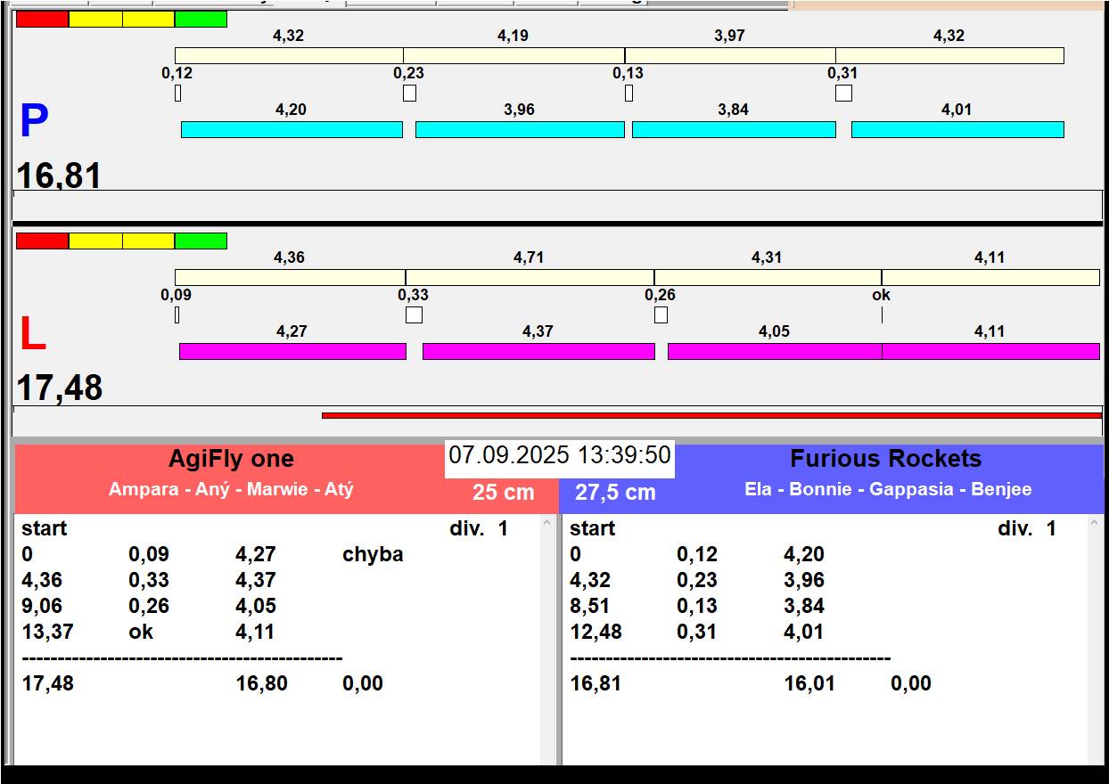Select the cyan run bar labeled 3,96

520,129
